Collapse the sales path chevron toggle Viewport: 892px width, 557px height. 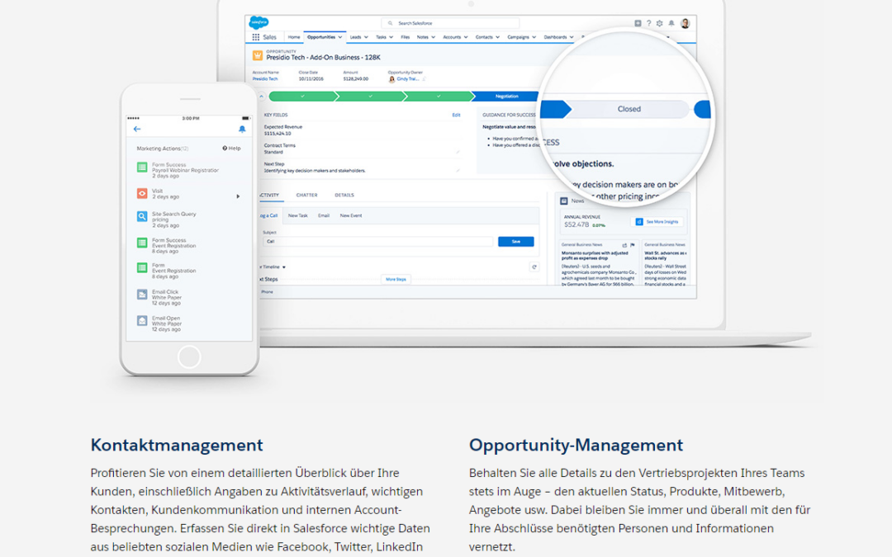click(261, 96)
